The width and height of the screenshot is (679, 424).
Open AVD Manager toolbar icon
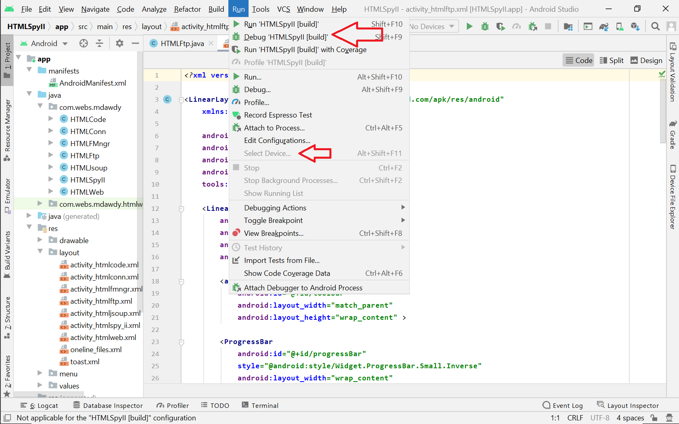click(x=620, y=27)
